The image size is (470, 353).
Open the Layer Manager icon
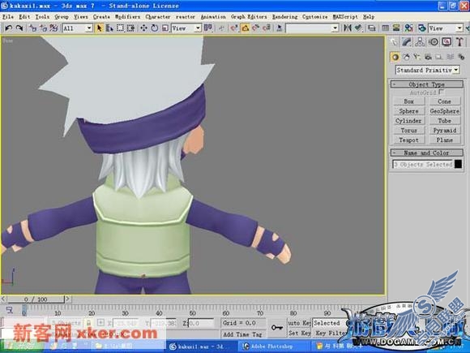click(372, 28)
